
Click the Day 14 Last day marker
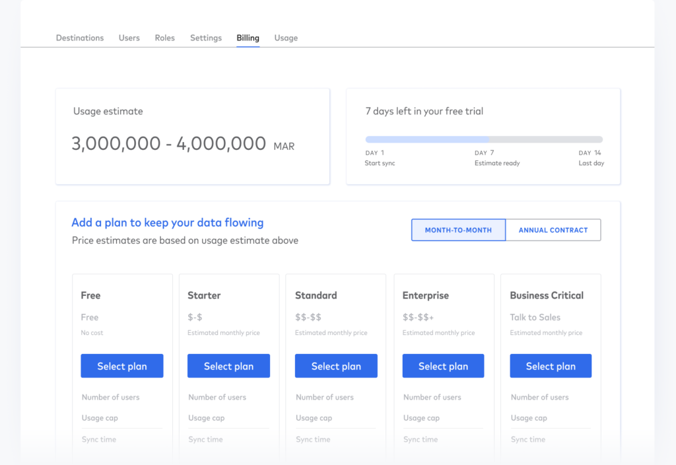point(591,158)
